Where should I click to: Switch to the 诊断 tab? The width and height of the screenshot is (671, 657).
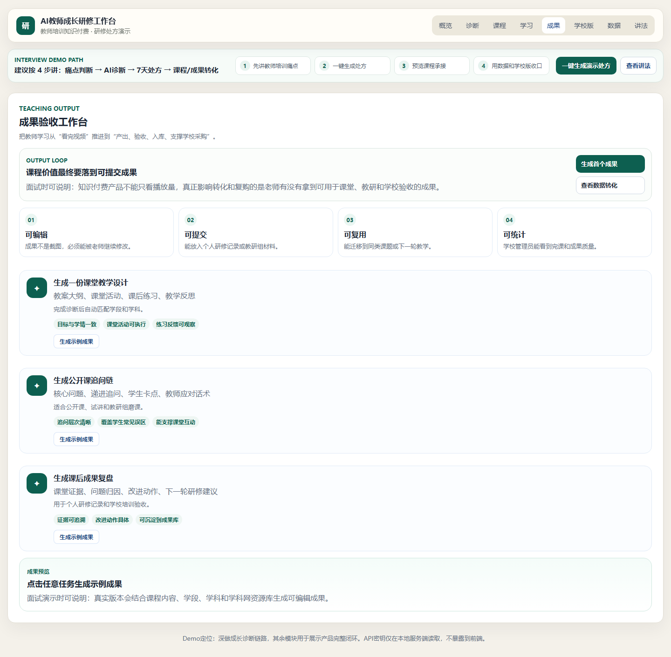[472, 26]
